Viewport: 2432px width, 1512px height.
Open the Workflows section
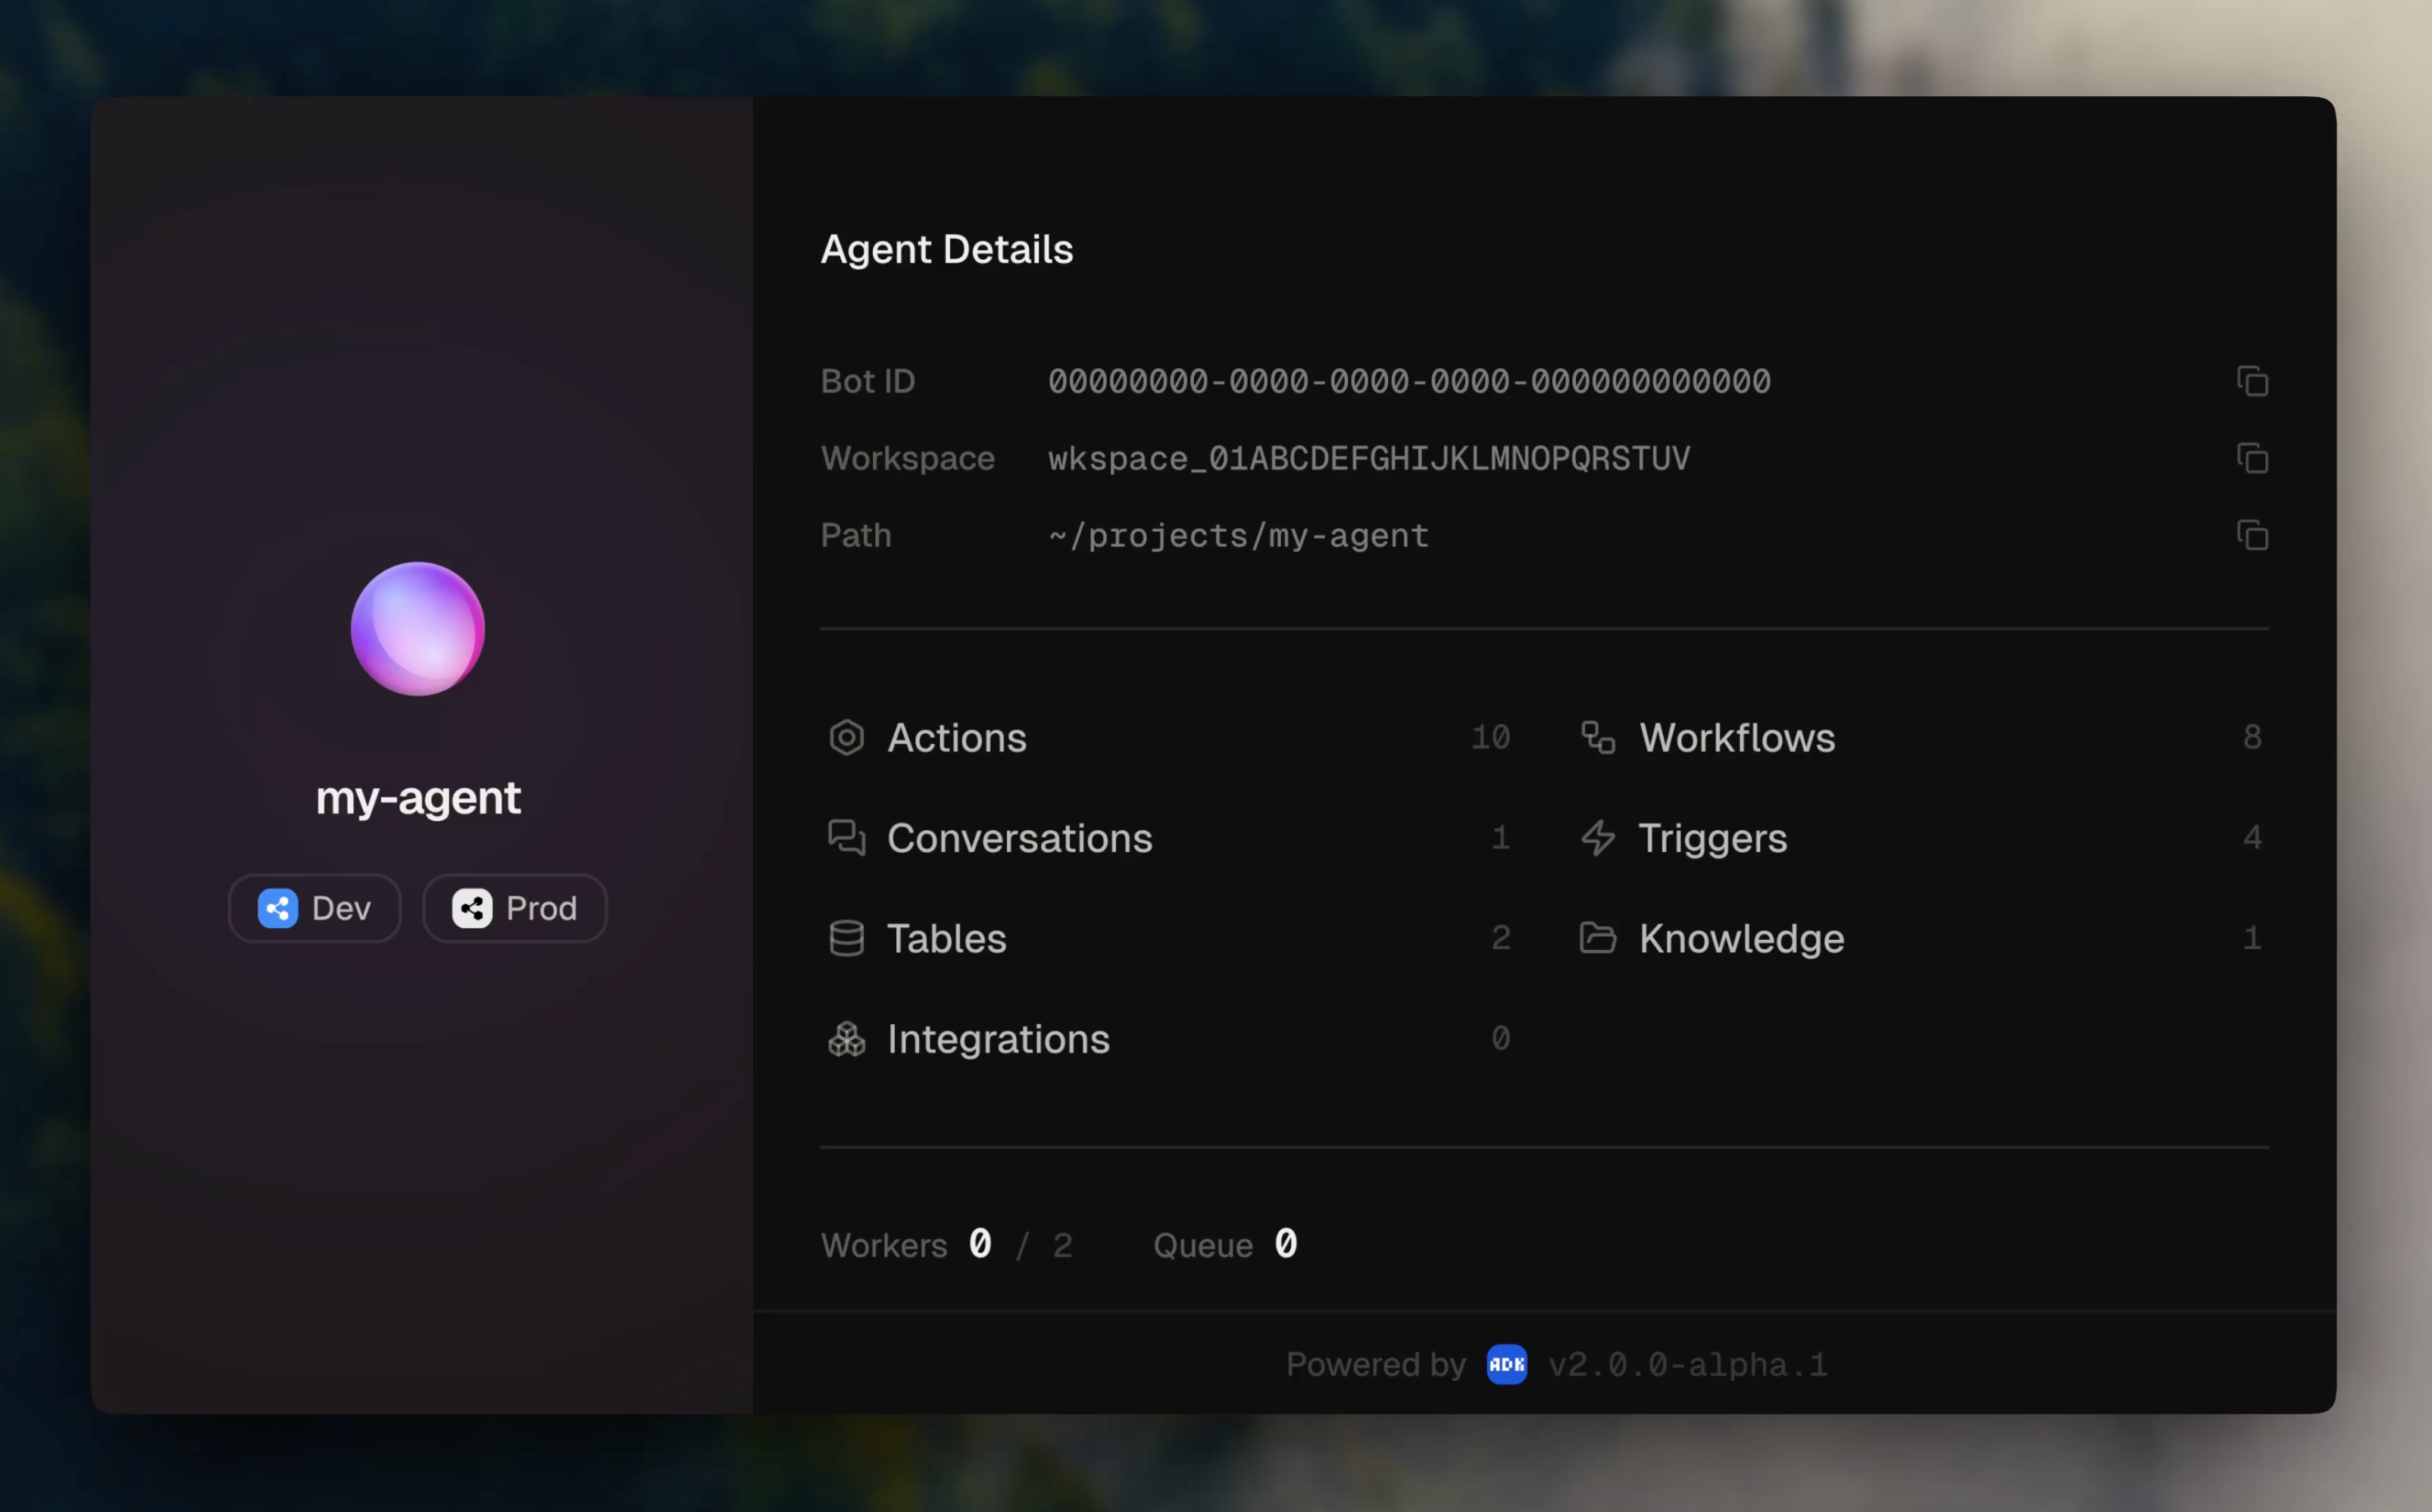pos(1921,737)
